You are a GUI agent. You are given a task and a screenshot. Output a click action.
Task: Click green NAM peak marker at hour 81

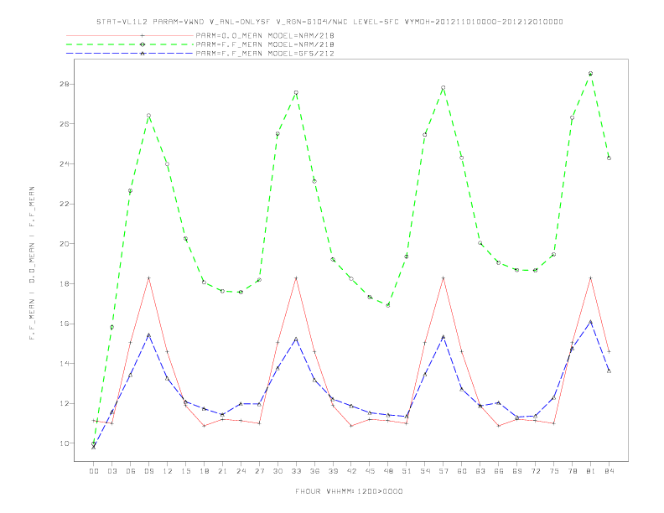(x=590, y=74)
